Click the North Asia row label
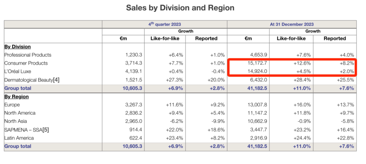The height and width of the screenshot is (164, 366). (16, 121)
